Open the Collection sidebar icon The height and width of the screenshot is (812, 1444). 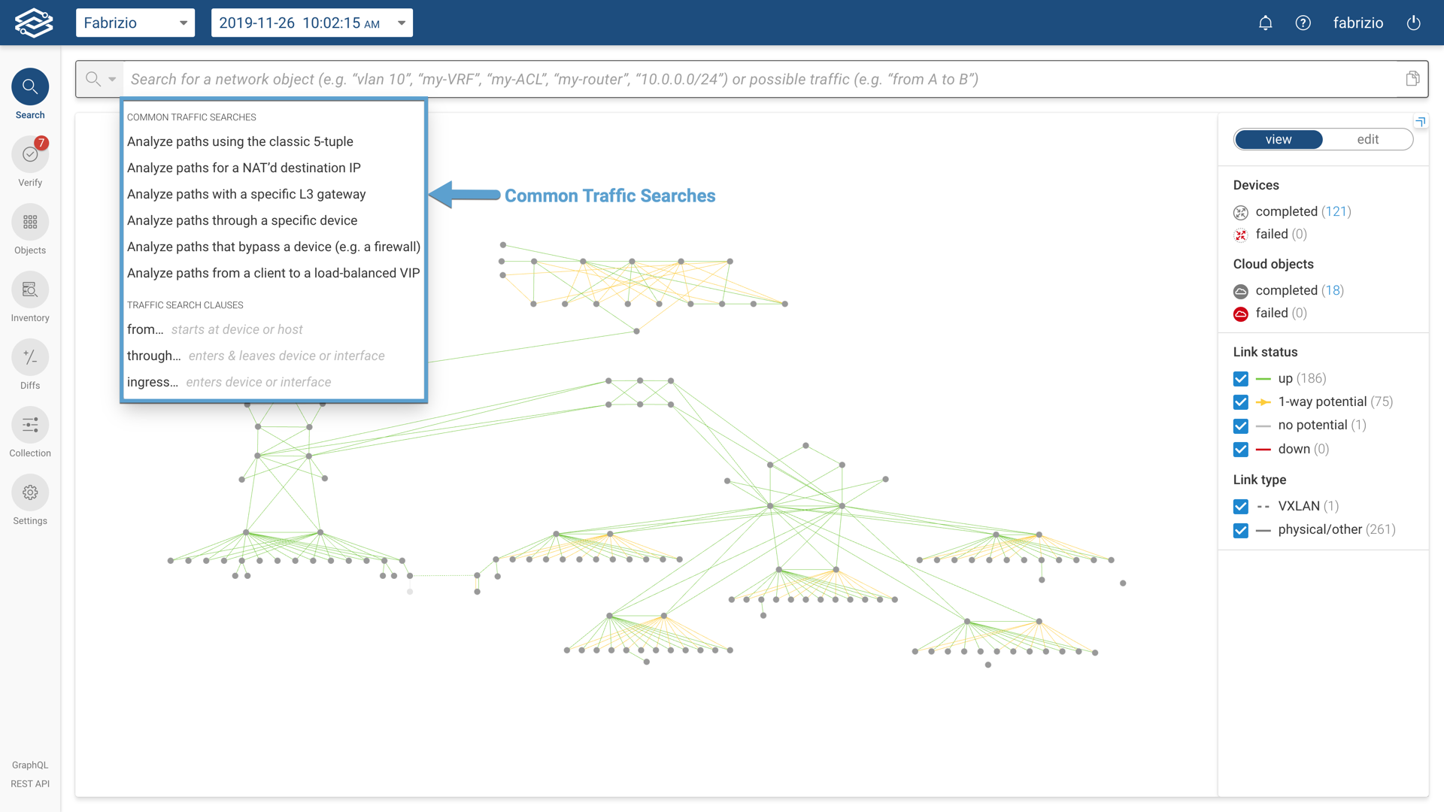coord(30,426)
